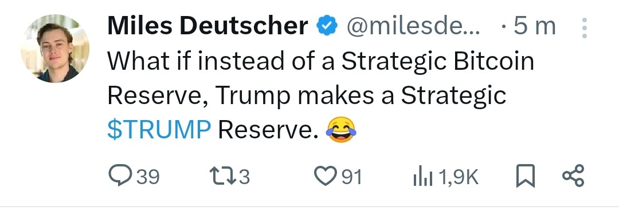Click the retweet count of 3

coord(244,176)
